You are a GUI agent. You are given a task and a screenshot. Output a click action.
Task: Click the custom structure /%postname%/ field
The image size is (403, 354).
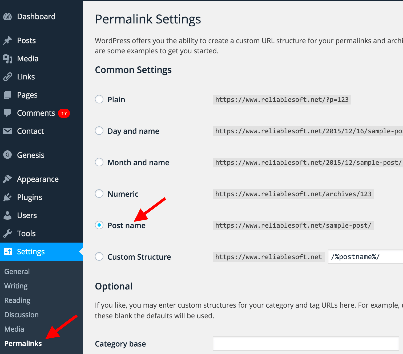pyautogui.click(x=365, y=257)
